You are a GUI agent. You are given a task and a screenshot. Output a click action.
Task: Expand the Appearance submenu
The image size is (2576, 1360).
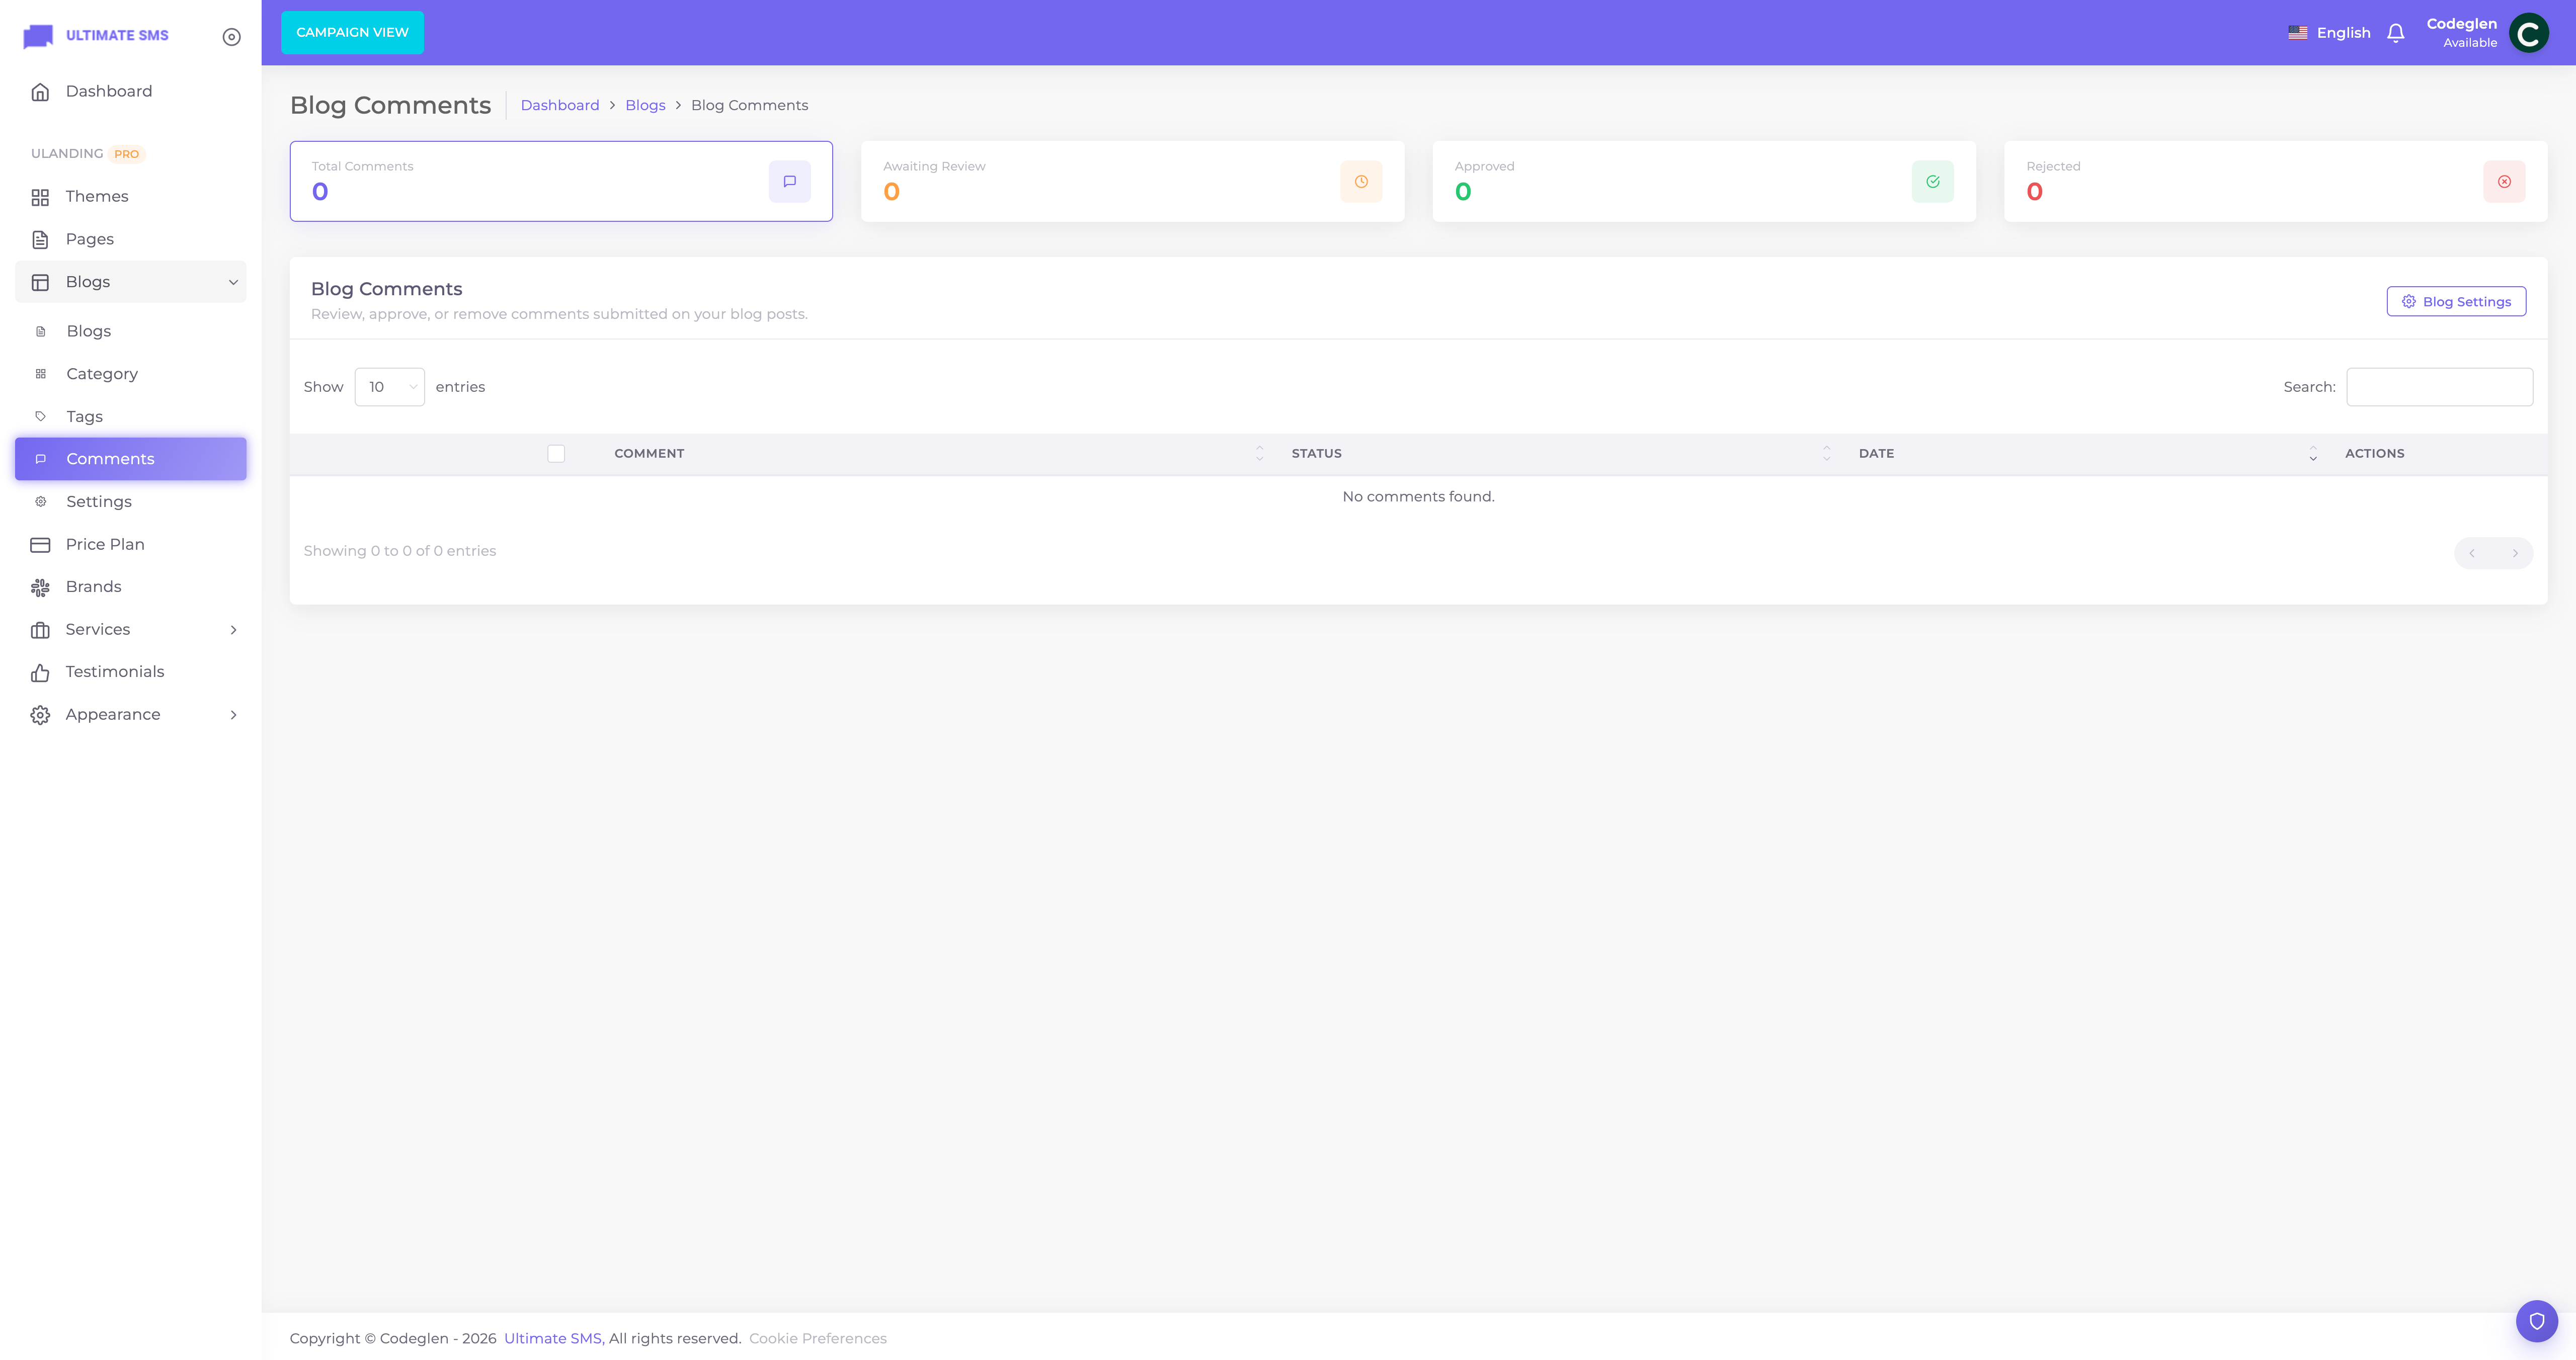pyautogui.click(x=131, y=715)
